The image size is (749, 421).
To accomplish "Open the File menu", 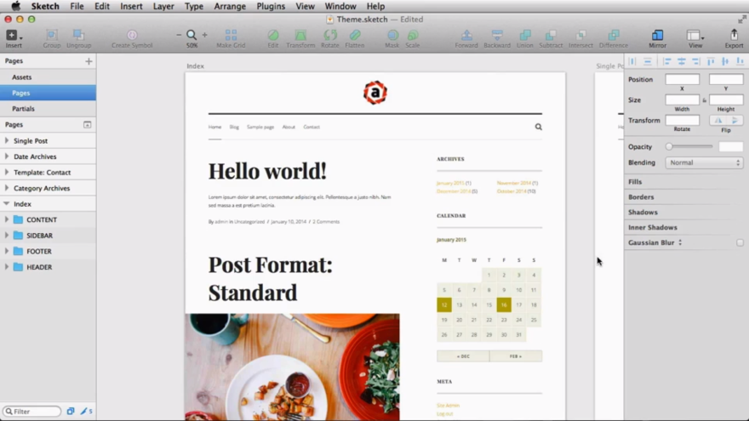I will [77, 6].
